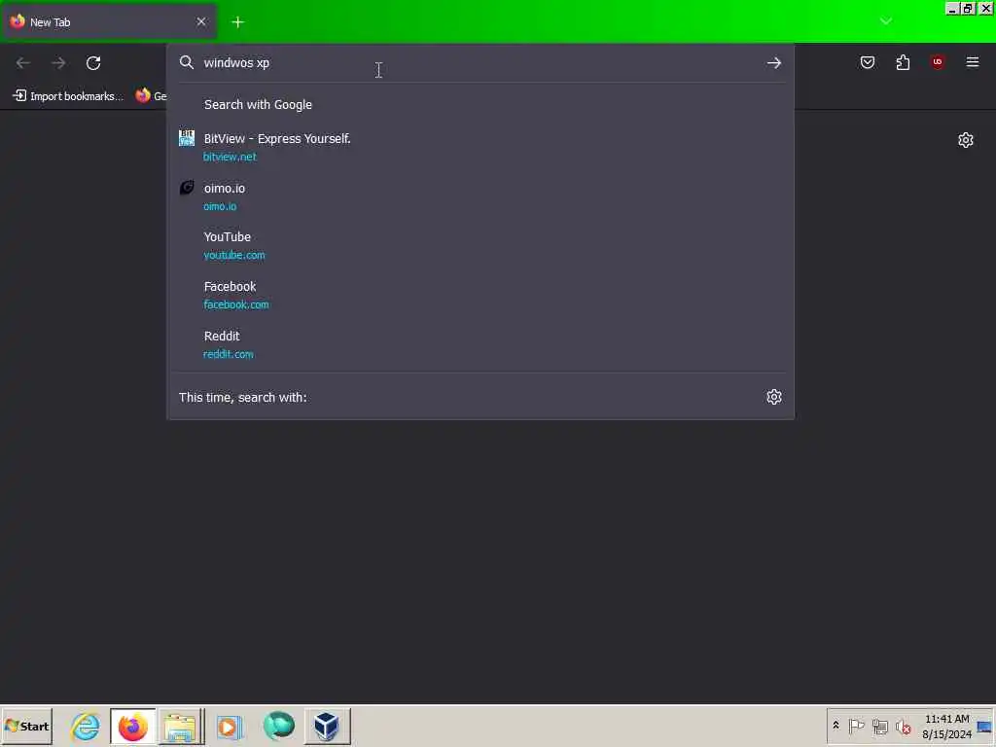Select the BitView - Express Yourself suggestion

[480, 147]
